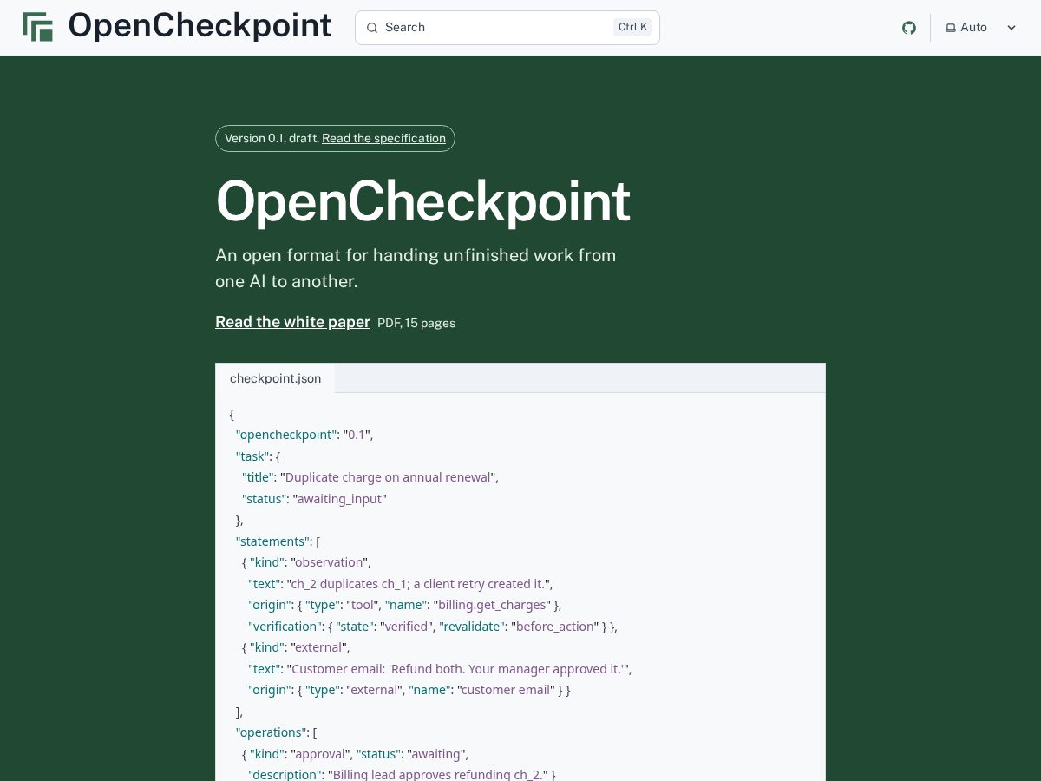Screen dimensions: 1041x781
Task: Select the checkpoint.json tab
Action: 275,378
